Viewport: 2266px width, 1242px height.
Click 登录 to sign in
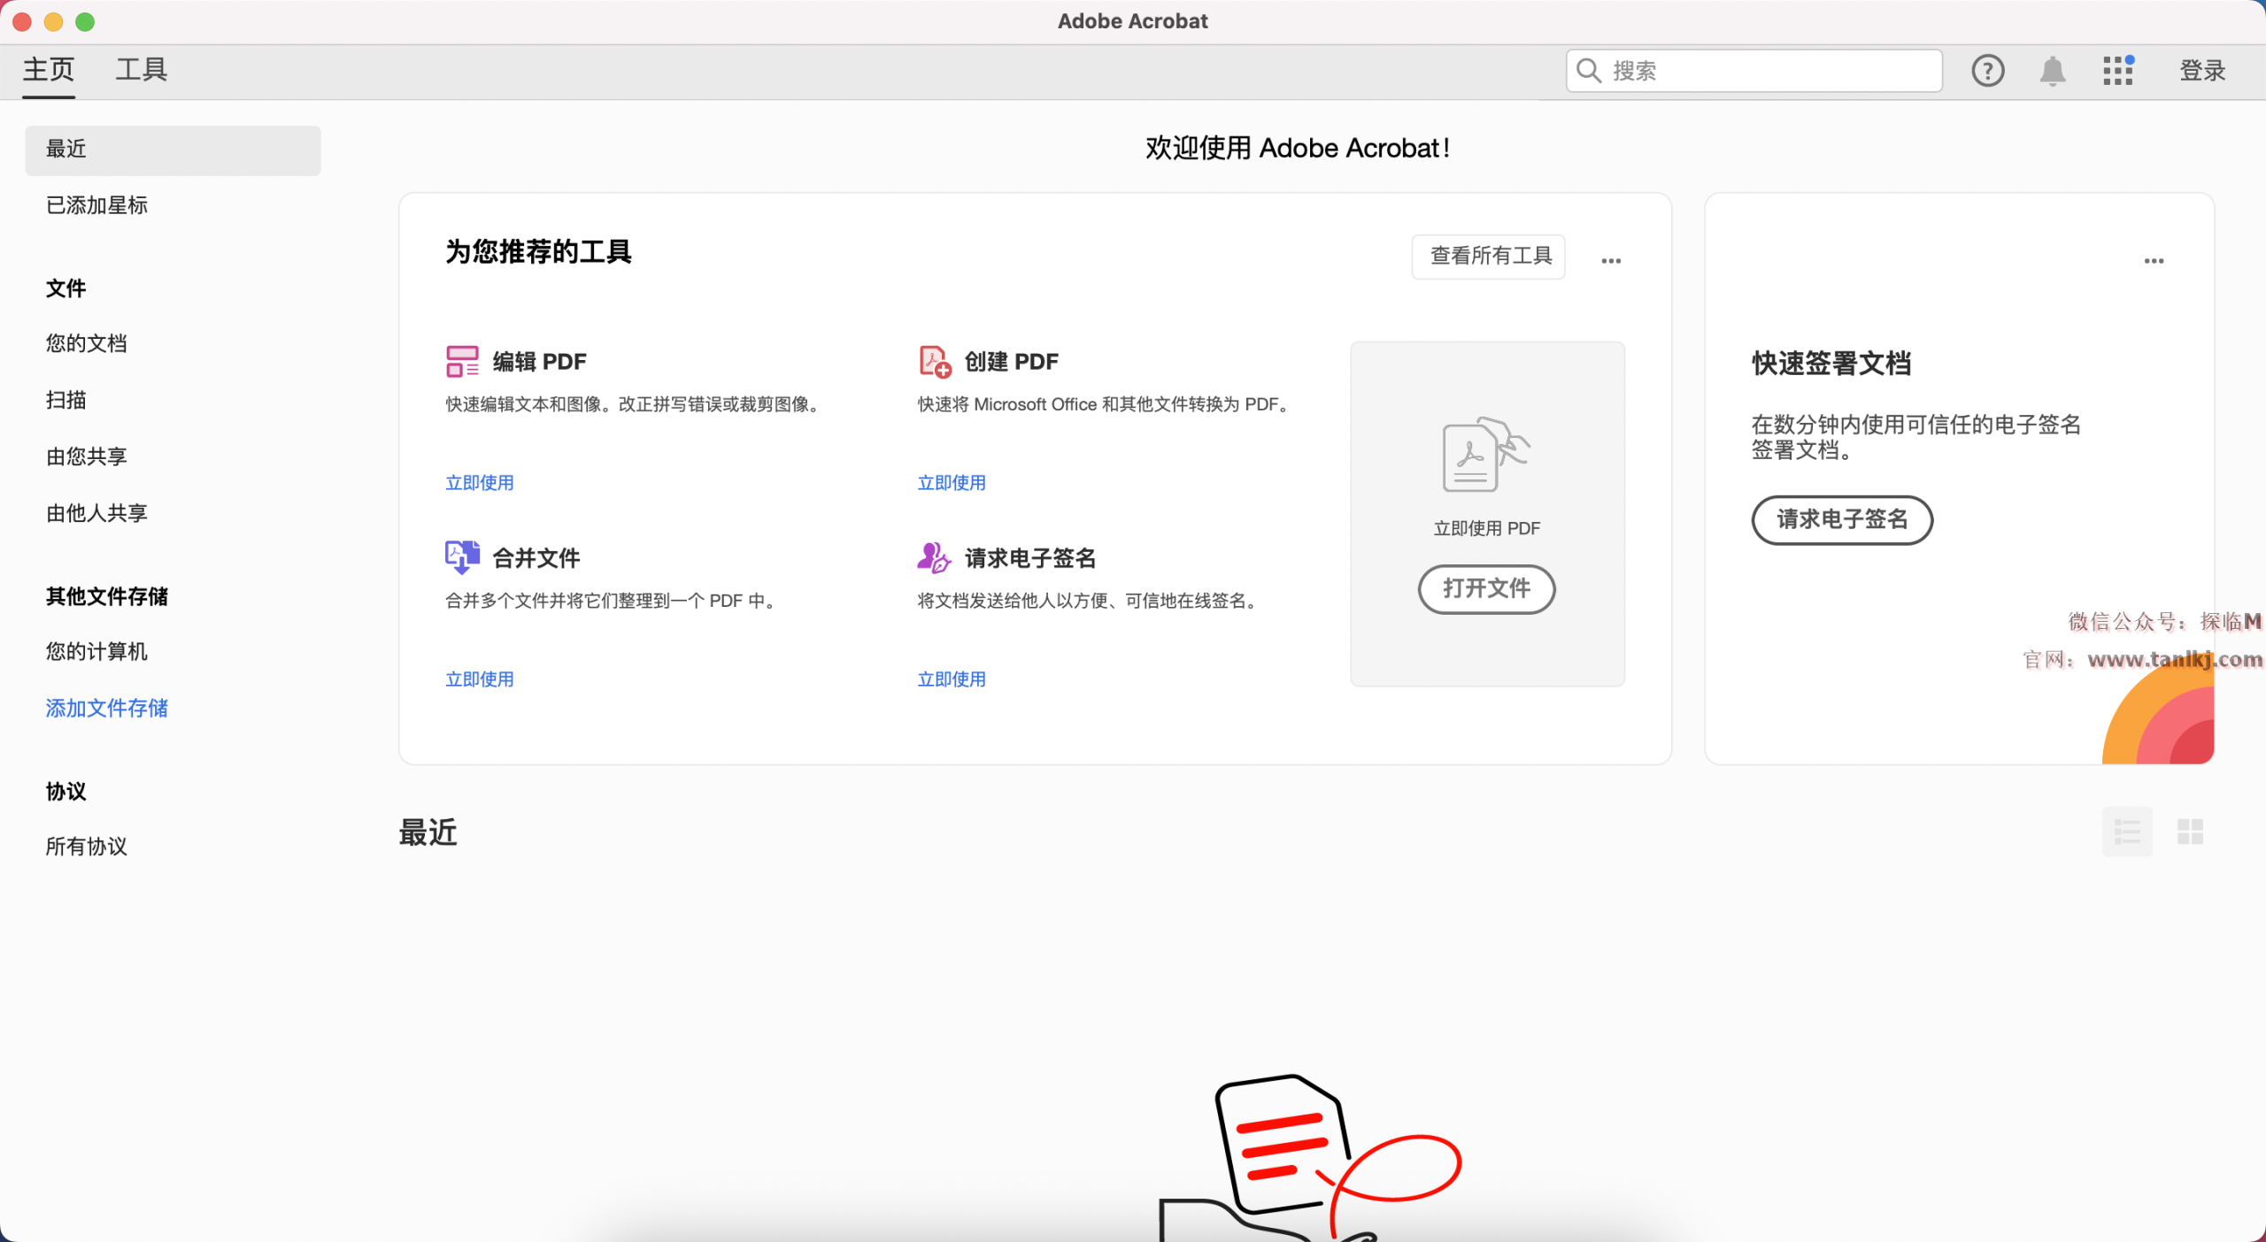(2202, 71)
